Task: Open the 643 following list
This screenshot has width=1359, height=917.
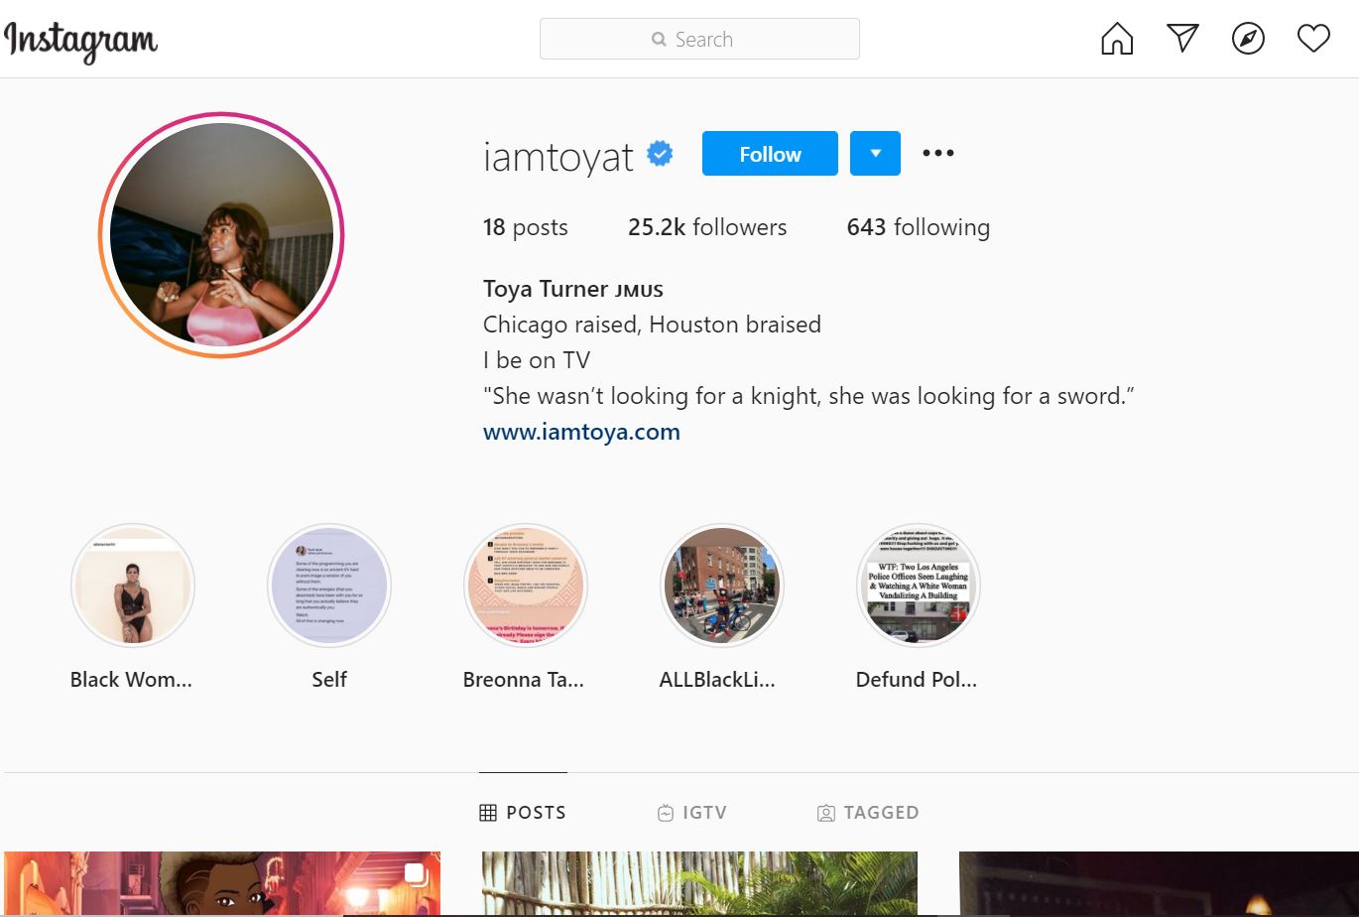Action: click(919, 227)
